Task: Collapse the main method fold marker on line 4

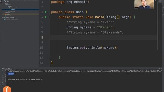Action: tap(50, 17)
